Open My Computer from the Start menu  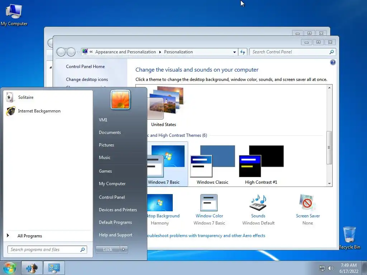(112, 184)
